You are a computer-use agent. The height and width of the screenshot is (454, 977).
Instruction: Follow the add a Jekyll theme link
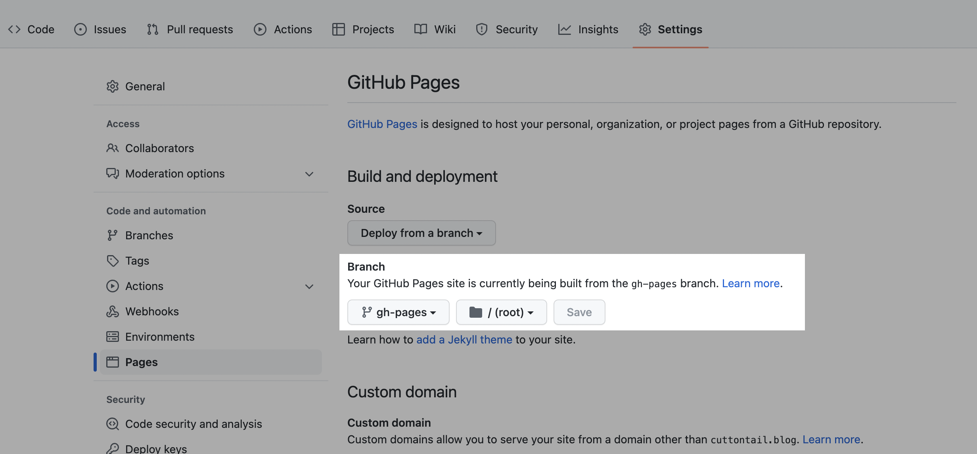click(464, 340)
